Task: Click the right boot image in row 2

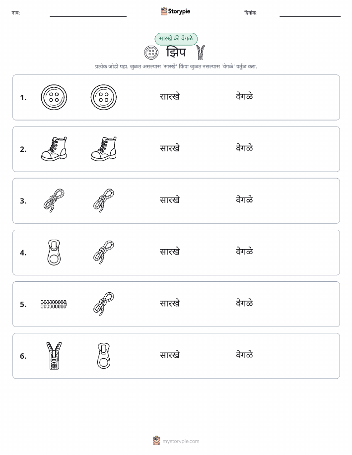Action: pyautogui.click(x=104, y=149)
